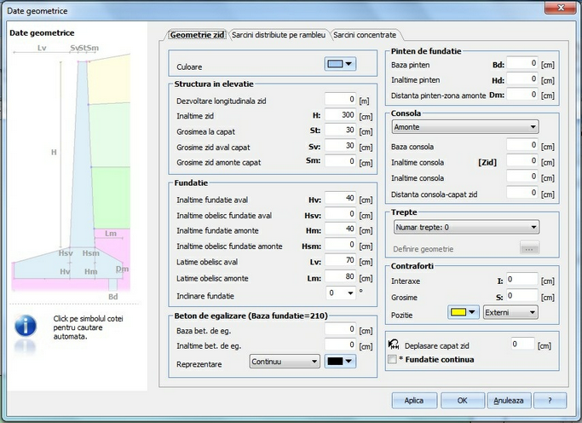Open the Externi position dropdown
Screen dimensions: 582x423
coord(510,312)
